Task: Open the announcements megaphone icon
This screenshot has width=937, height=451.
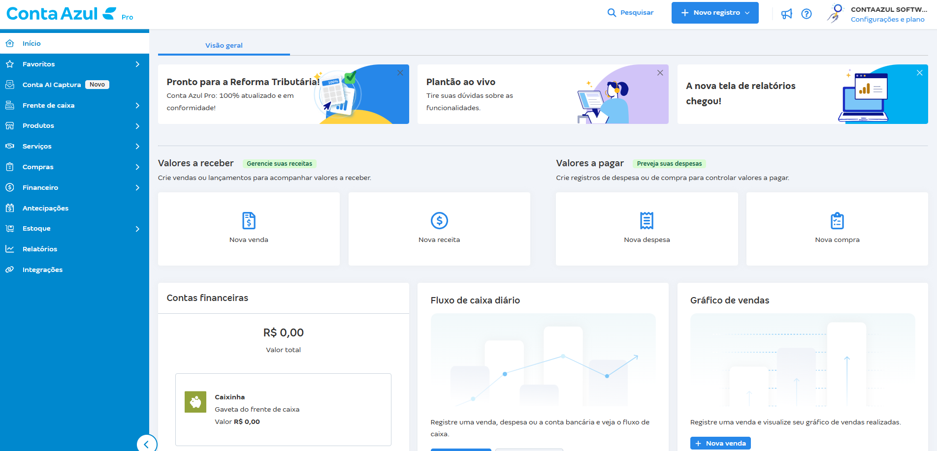Action: pyautogui.click(x=786, y=14)
